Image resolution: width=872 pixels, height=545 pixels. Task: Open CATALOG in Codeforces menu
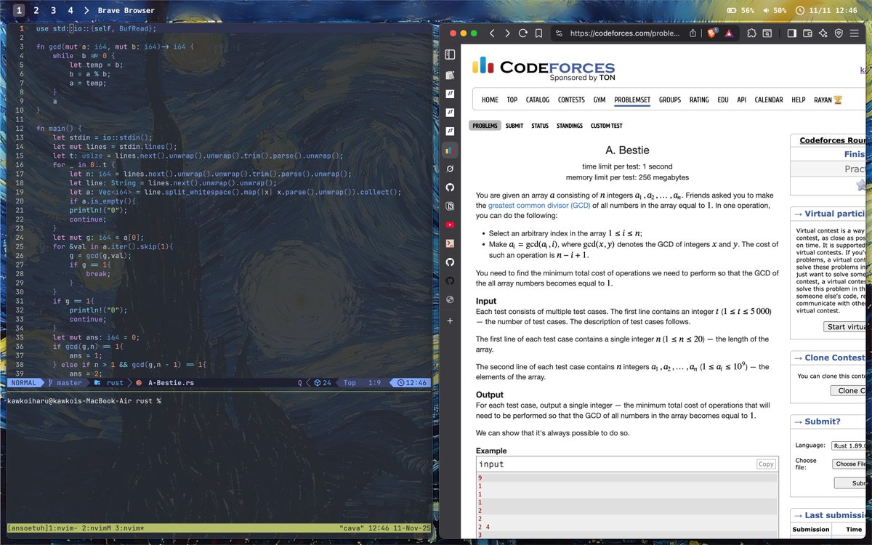[538, 100]
